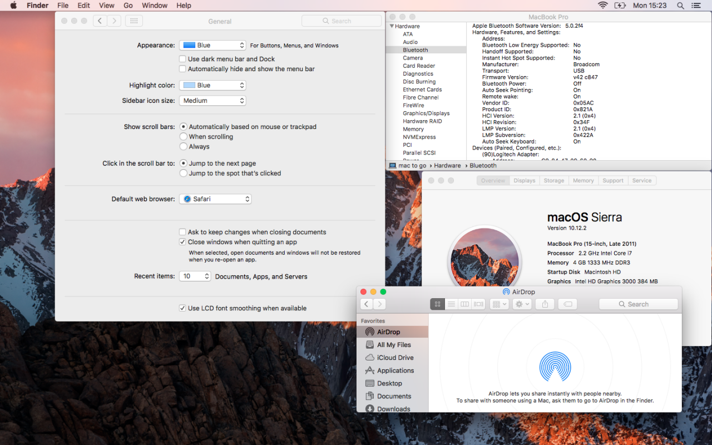
Task: Switch Finder to Cover Flow view
Action: pyautogui.click(x=478, y=304)
